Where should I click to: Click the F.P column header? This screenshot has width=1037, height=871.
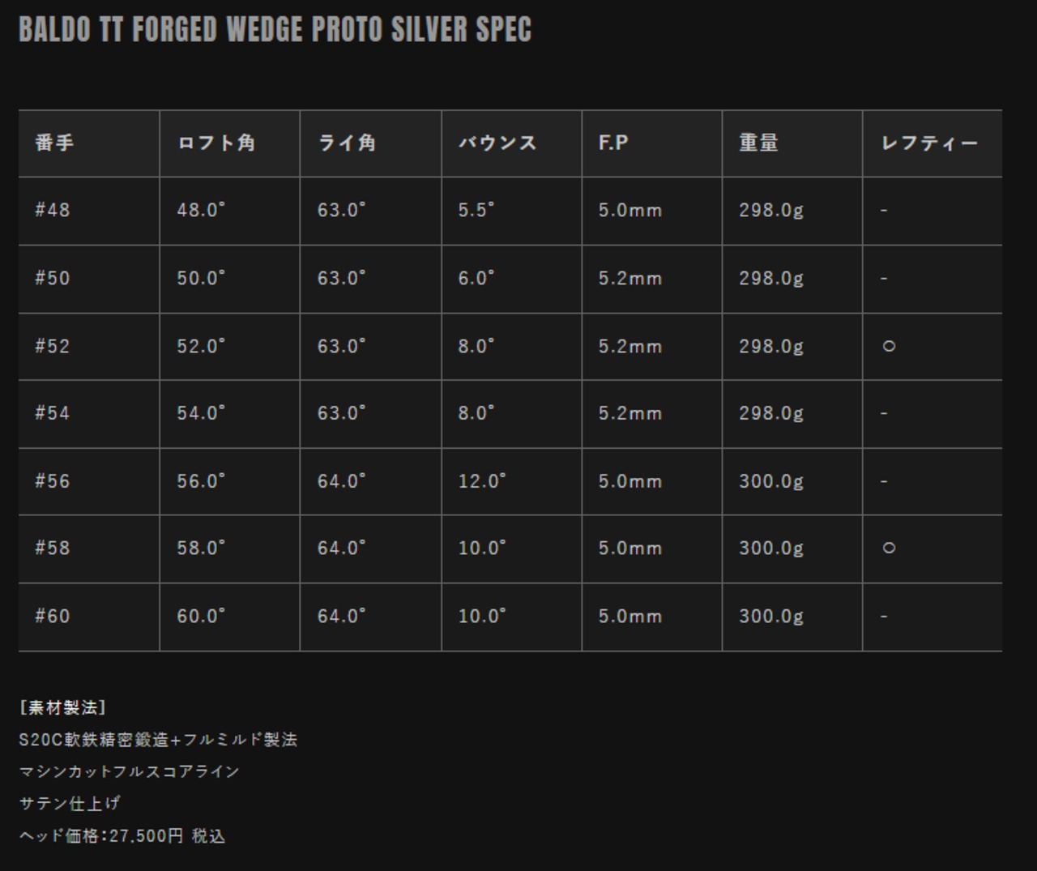613,143
